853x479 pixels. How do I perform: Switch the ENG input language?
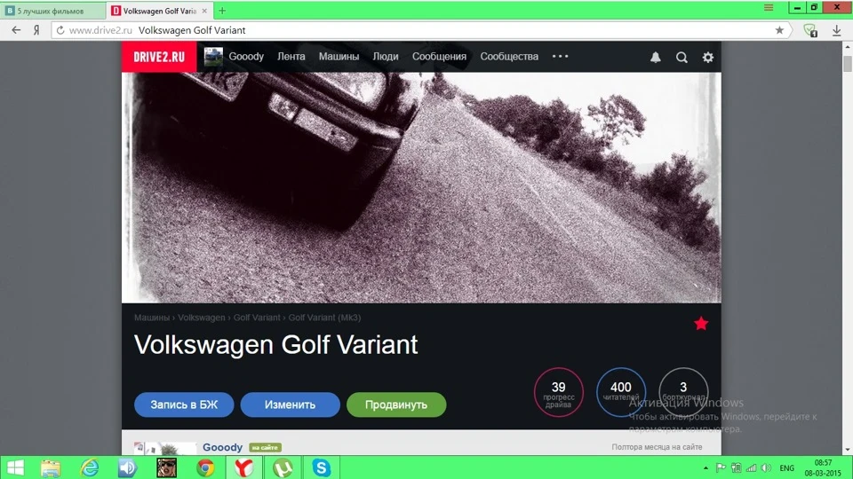[x=786, y=468]
